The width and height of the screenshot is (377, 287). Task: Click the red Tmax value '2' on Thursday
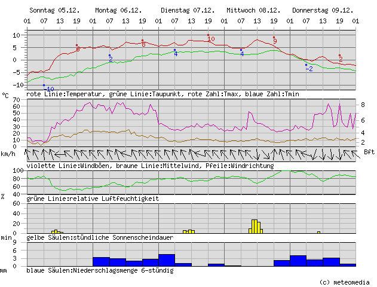pos(341,59)
